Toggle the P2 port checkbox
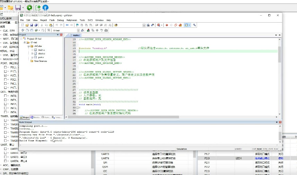Screen dimensions: 297x175 coord(6,75)
